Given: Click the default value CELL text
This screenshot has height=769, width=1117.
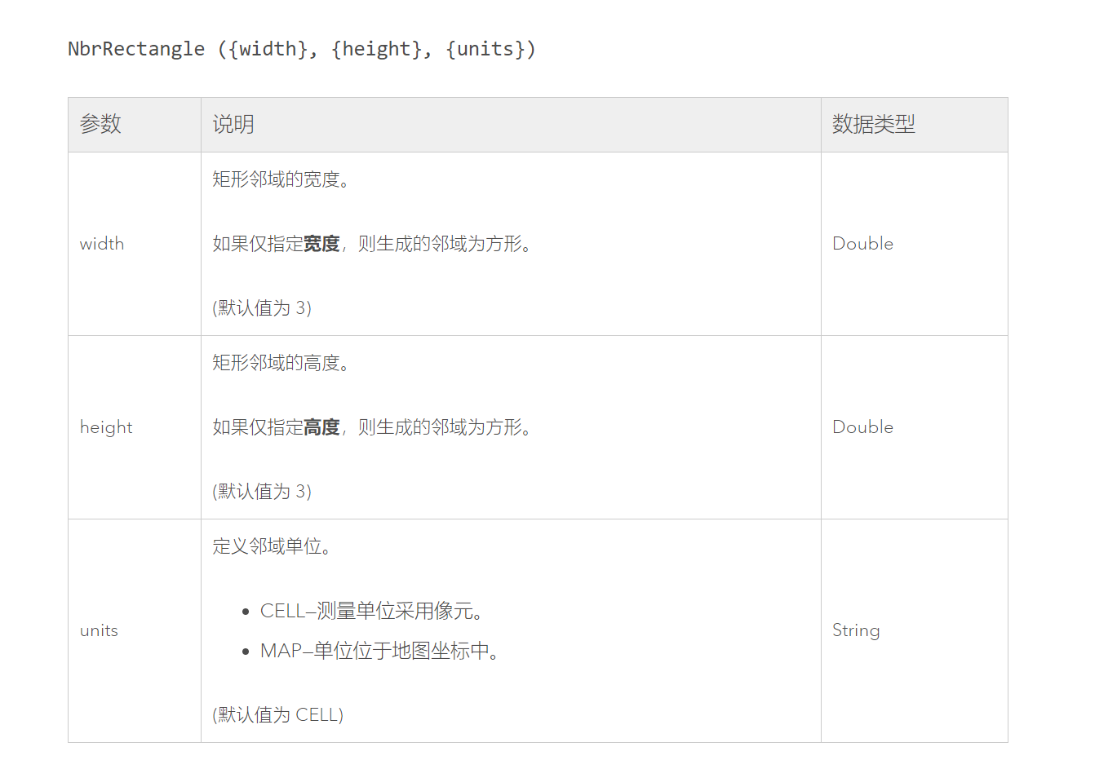Looking at the screenshot, I should coord(278,714).
